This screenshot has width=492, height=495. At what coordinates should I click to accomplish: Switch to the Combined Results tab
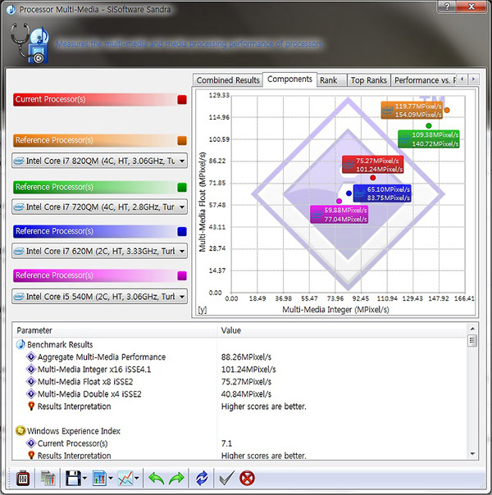click(228, 80)
